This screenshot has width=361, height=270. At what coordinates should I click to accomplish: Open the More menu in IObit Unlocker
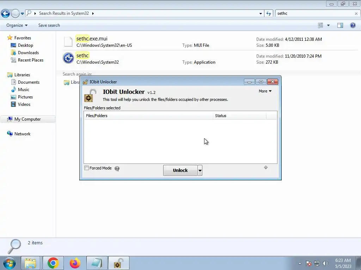tap(265, 91)
